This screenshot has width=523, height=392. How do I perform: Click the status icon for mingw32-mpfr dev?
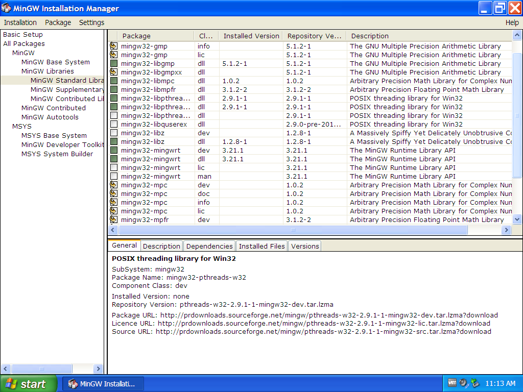pyautogui.click(x=114, y=219)
